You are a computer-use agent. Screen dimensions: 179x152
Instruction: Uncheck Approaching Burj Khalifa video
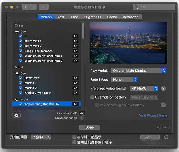click(21, 104)
